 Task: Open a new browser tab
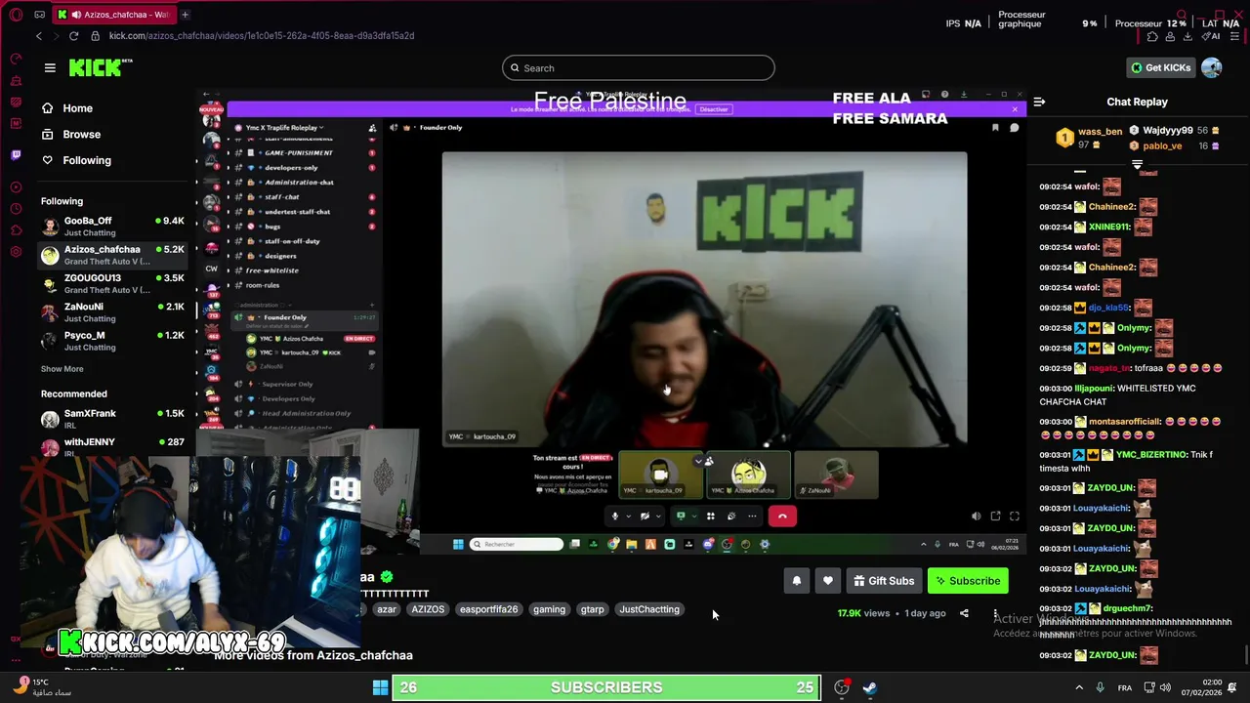(185, 15)
